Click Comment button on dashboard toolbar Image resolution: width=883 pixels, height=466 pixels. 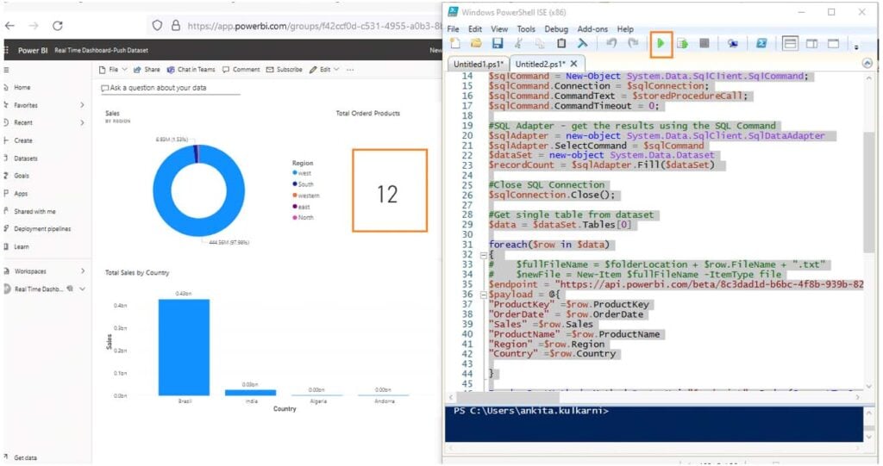pyautogui.click(x=241, y=69)
